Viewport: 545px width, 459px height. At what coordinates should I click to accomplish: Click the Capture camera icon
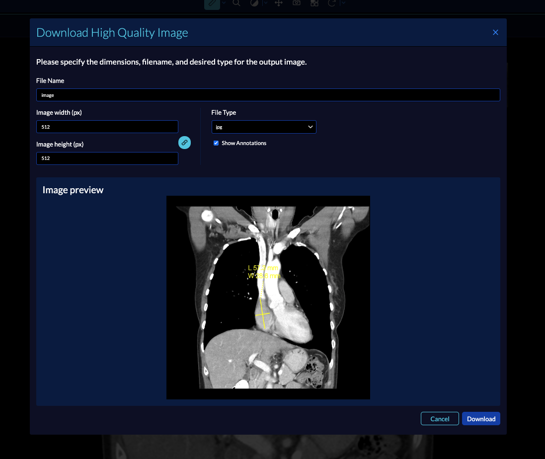297,3
